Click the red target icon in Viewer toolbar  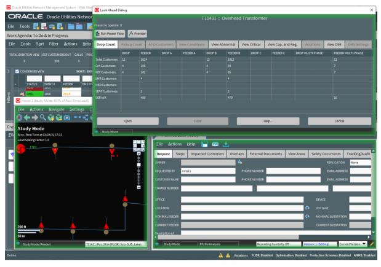pos(19,117)
